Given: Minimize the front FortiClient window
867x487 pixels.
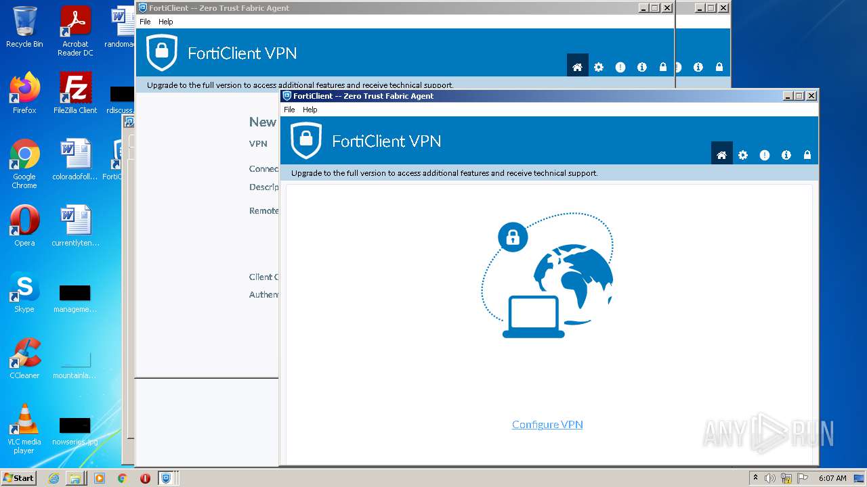Looking at the screenshot, I should [x=788, y=96].
